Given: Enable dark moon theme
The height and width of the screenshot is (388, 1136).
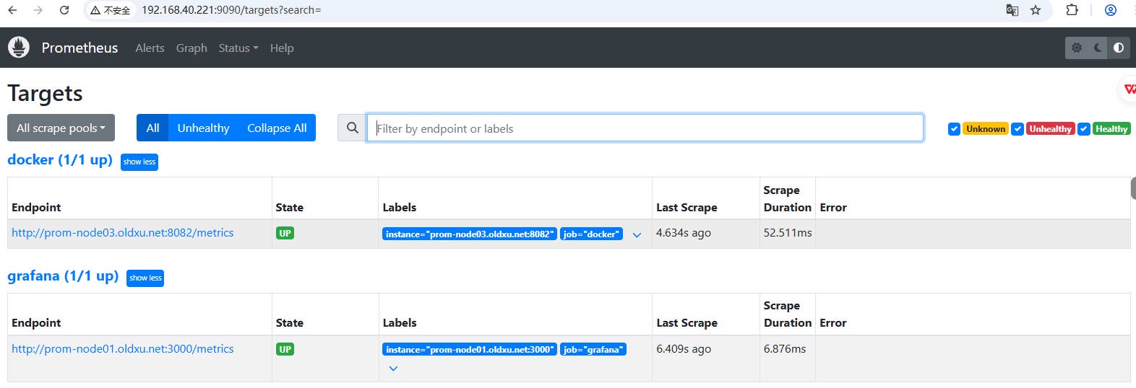Looking at the screenshot, I should (x=1098, y=48).
